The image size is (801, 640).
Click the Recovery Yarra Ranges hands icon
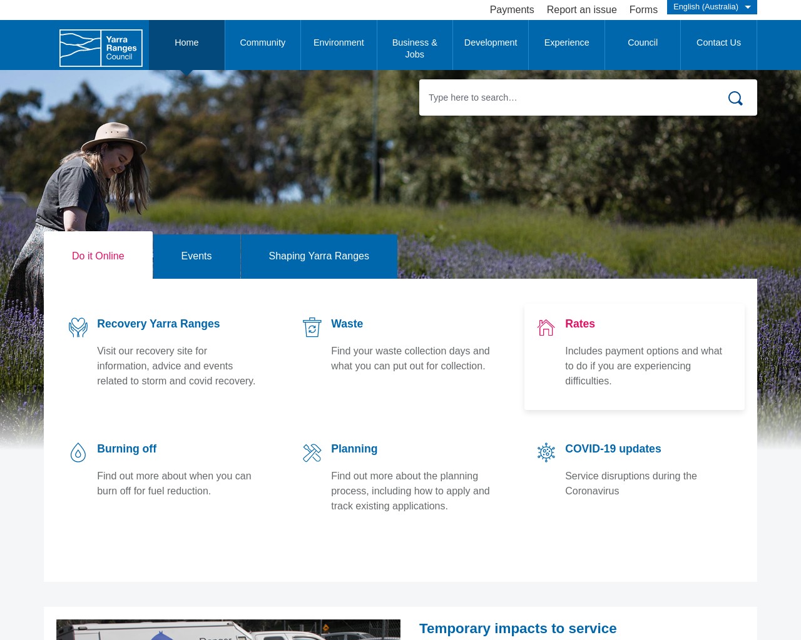[x=78, y=327]
